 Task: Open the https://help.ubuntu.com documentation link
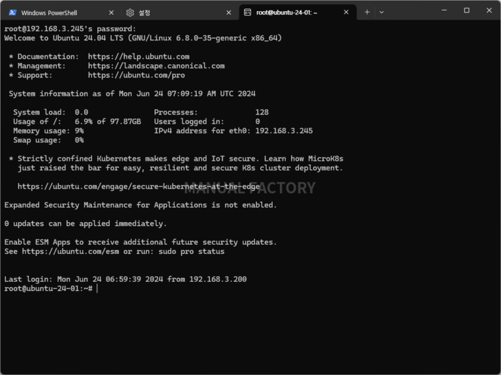138,57
